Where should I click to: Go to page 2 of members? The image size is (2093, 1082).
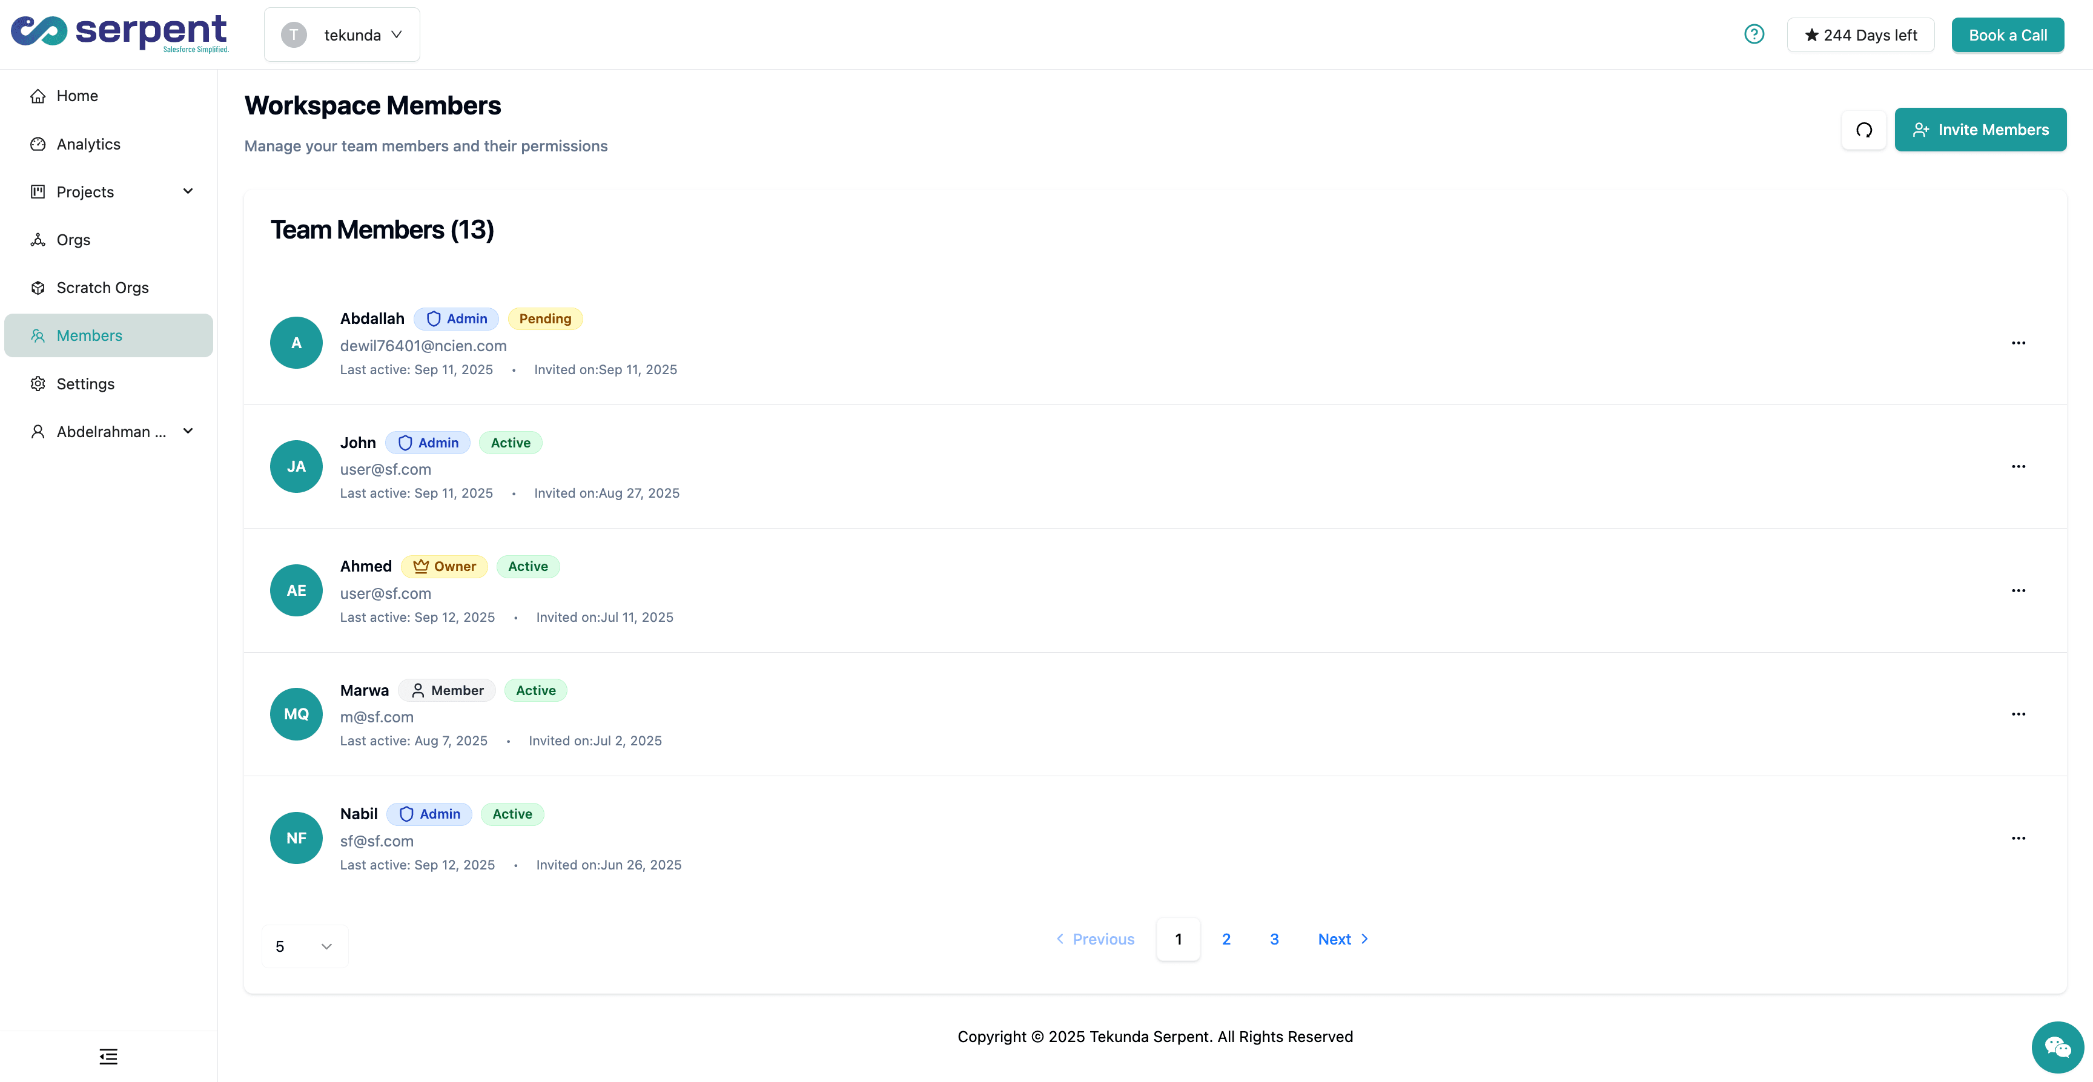point(1226,939)
